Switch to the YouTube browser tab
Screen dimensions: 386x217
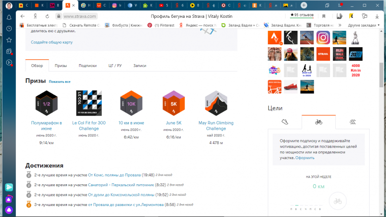click(x=164, y=5)
